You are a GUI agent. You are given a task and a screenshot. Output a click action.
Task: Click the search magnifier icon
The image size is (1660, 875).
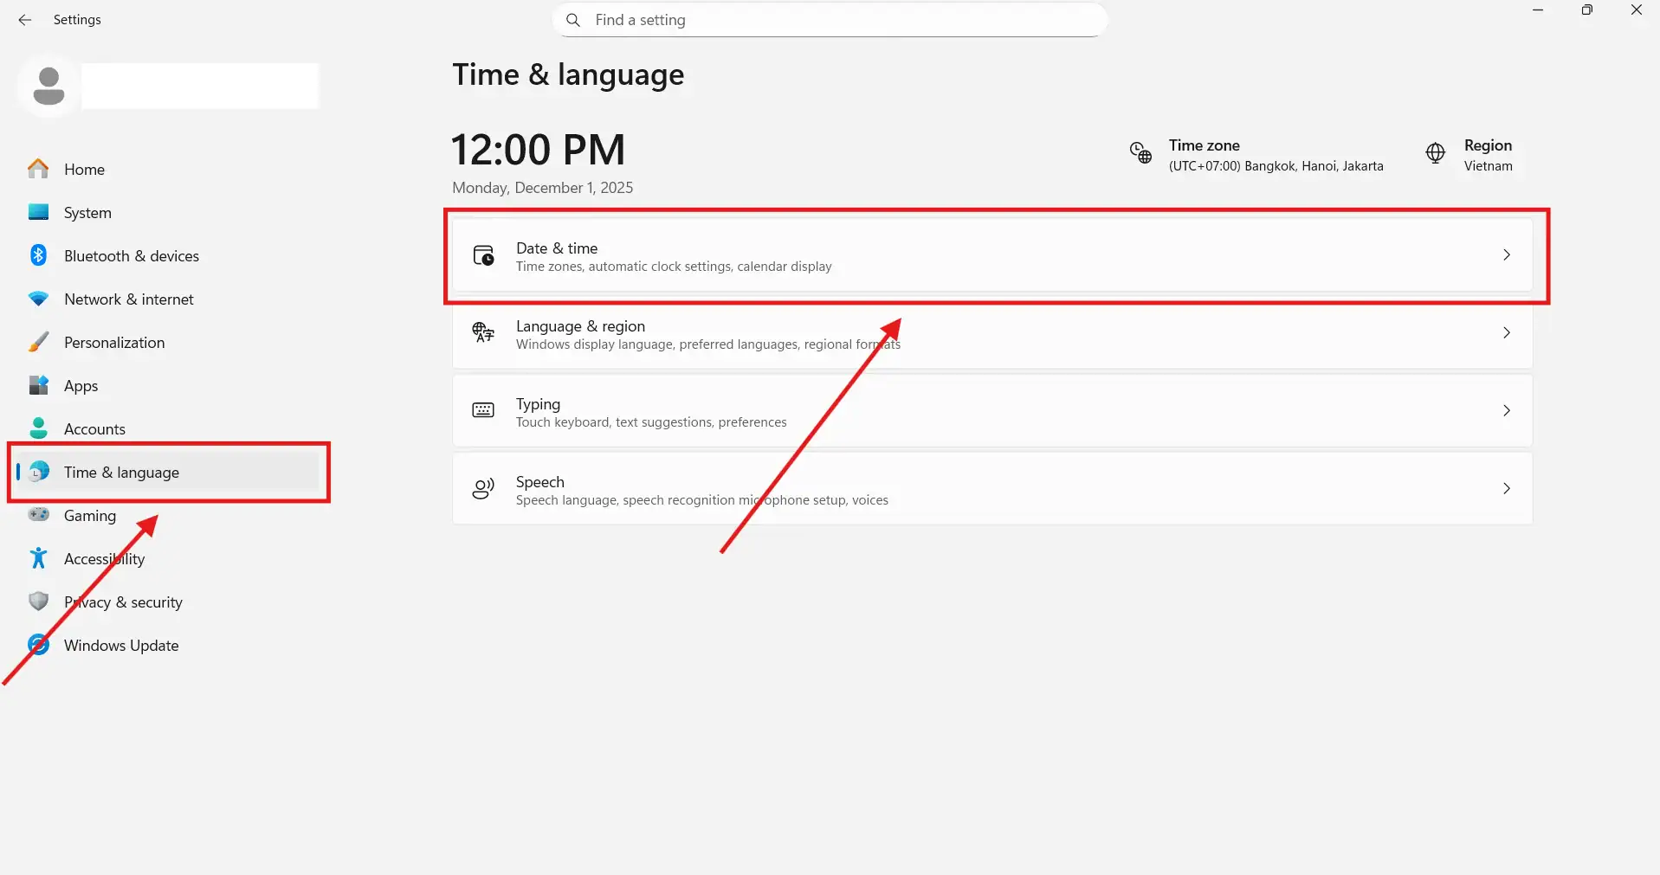(573, 20)
